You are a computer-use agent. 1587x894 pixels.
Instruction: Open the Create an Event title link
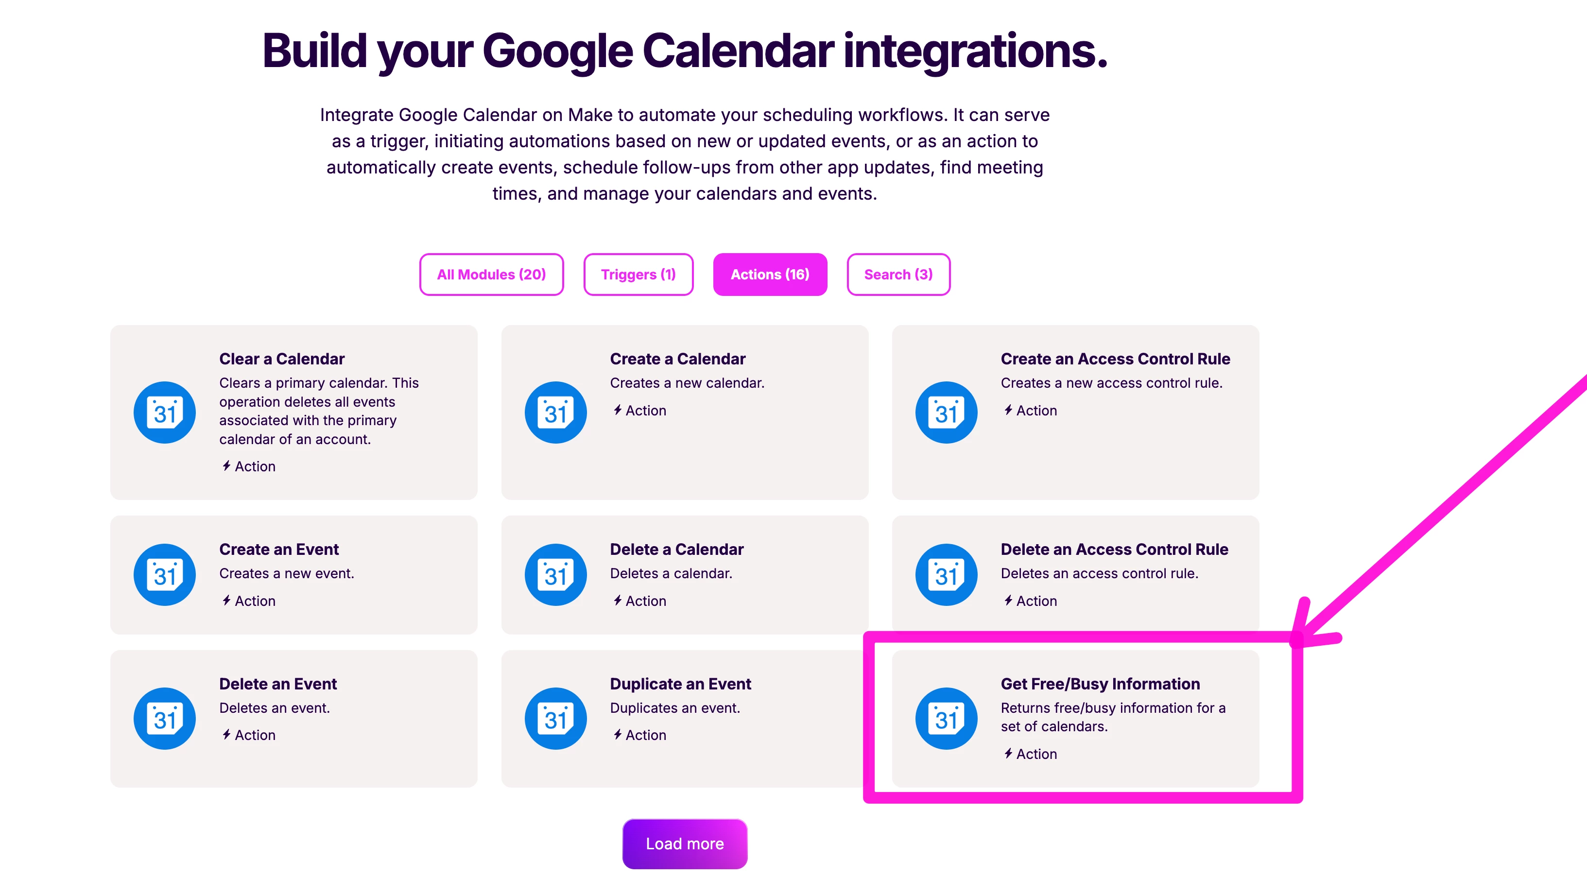[x=278, y=549]
